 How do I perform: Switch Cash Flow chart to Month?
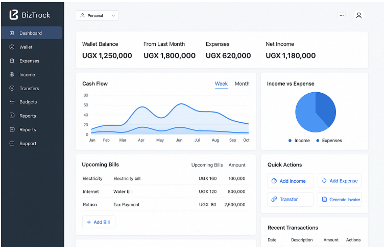pyautogui.click(x=242, y=84)
